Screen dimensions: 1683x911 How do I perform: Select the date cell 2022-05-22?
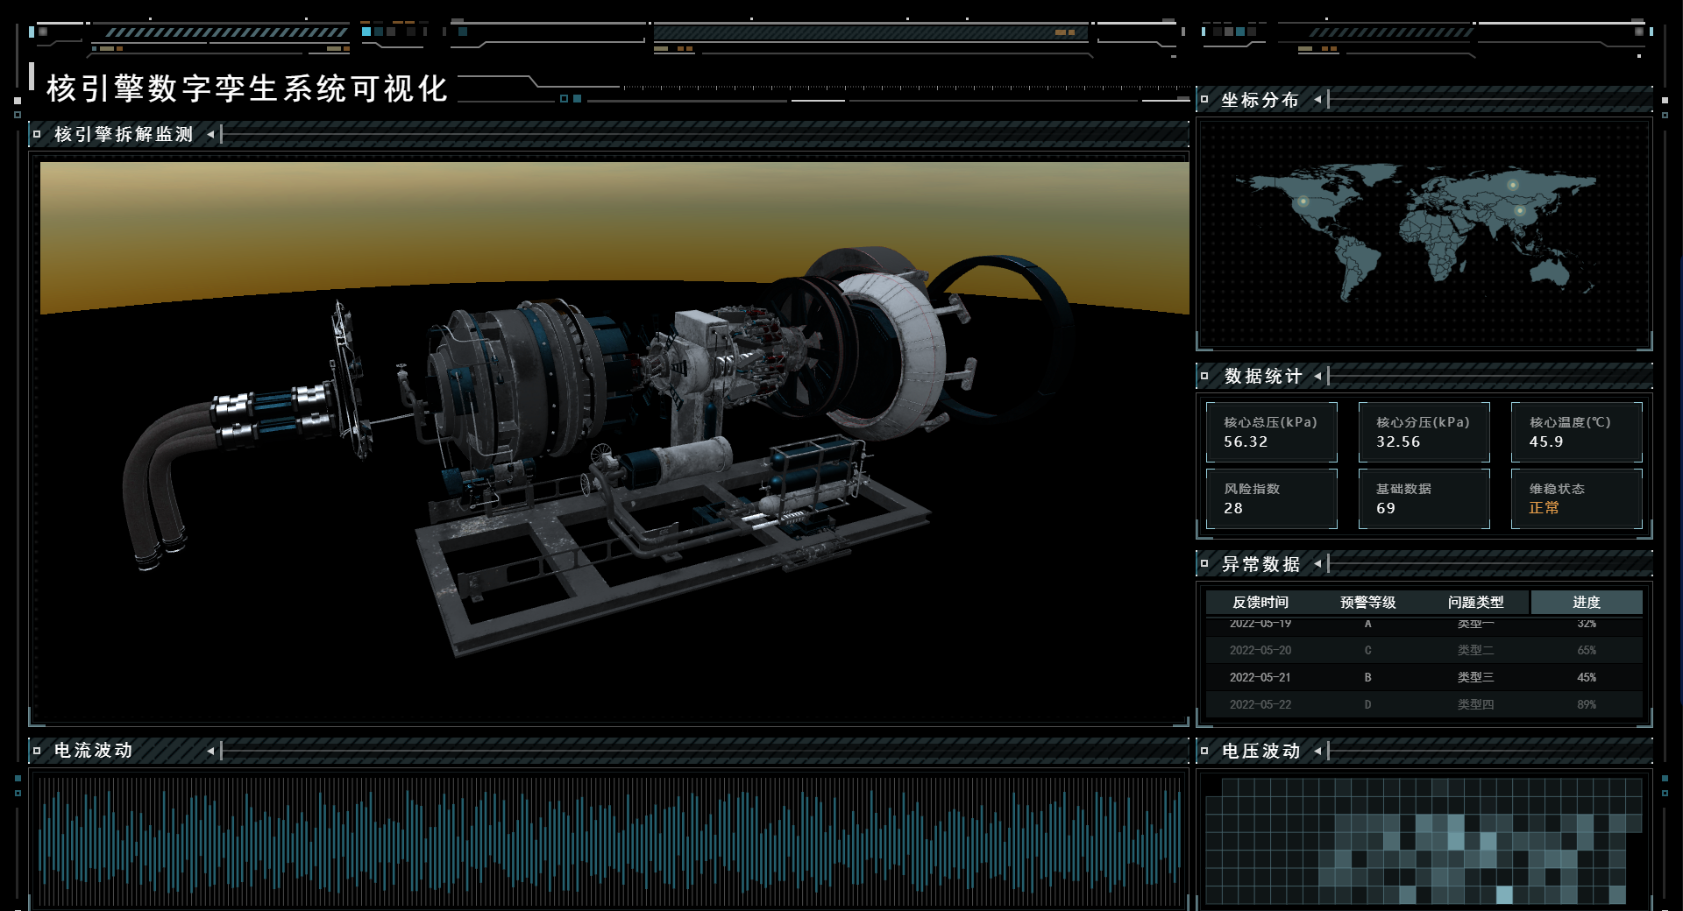point(1260,705)
